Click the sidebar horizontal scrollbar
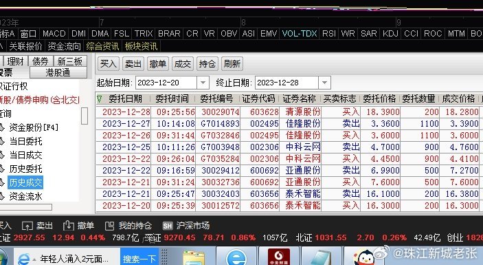This screenshot has height=265, width=483. pyautogui.click(x=26, y=207)
